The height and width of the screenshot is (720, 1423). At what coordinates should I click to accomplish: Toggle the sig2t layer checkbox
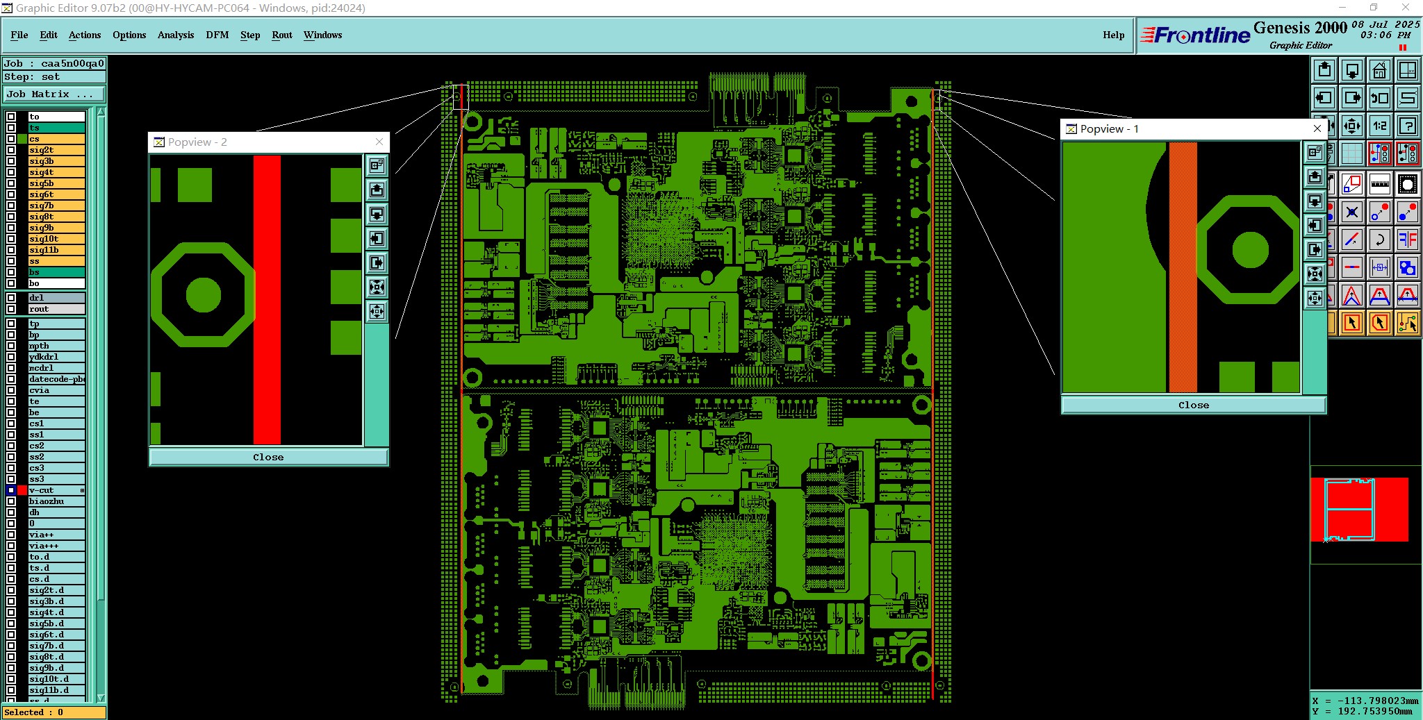(x=11, y=150)
